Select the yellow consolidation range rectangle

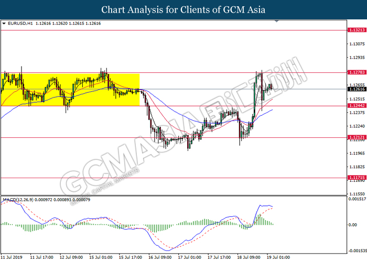70,90
